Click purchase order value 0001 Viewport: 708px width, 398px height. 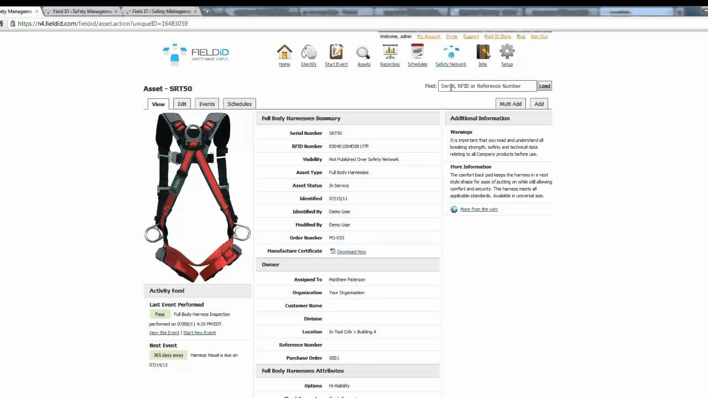pos(334,358)
